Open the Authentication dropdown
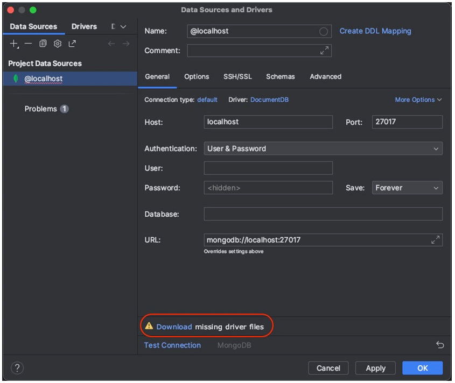The image size is (455, 383). tap(323, 148)
